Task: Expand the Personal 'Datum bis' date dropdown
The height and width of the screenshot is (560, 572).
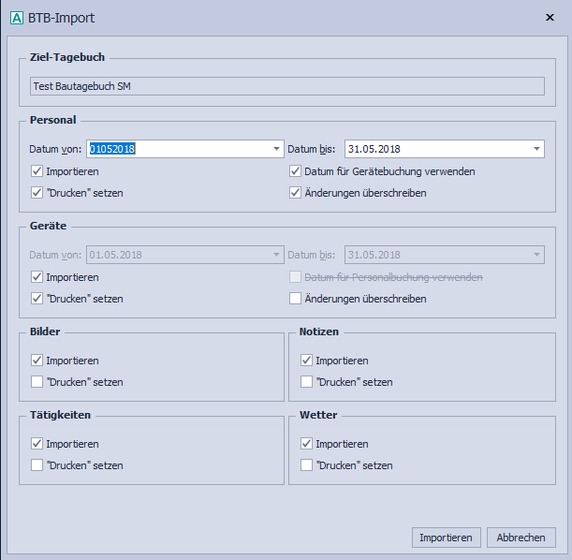Action: [x=536, y=149]
